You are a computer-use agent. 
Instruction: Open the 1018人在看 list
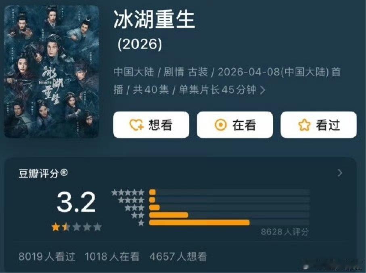point(112,256)
